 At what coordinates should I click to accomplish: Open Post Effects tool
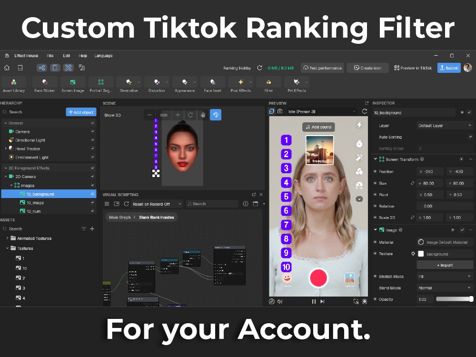coord(241,85)
